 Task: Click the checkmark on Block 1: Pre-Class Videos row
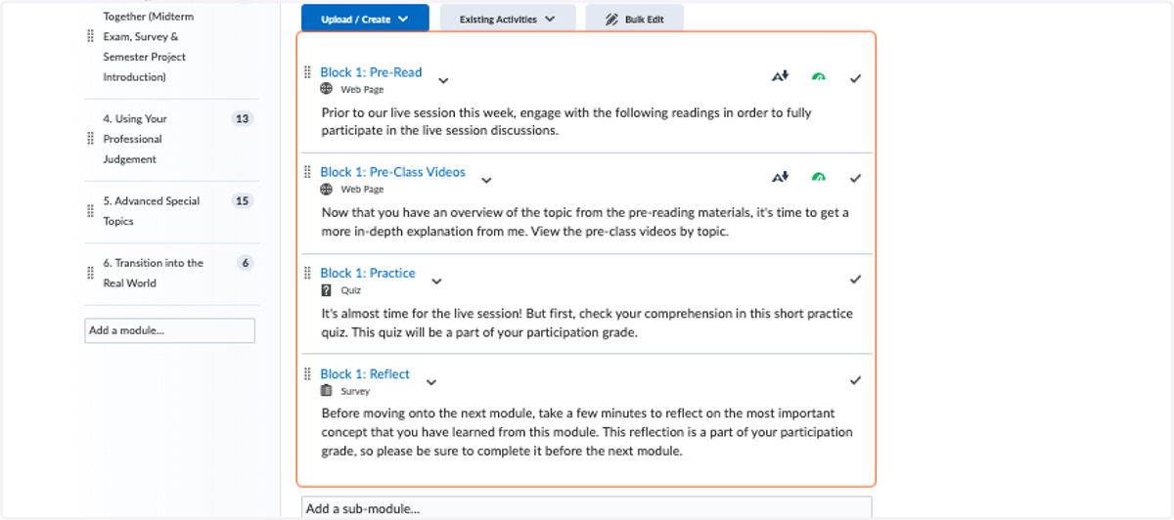[x=855, y=178]
